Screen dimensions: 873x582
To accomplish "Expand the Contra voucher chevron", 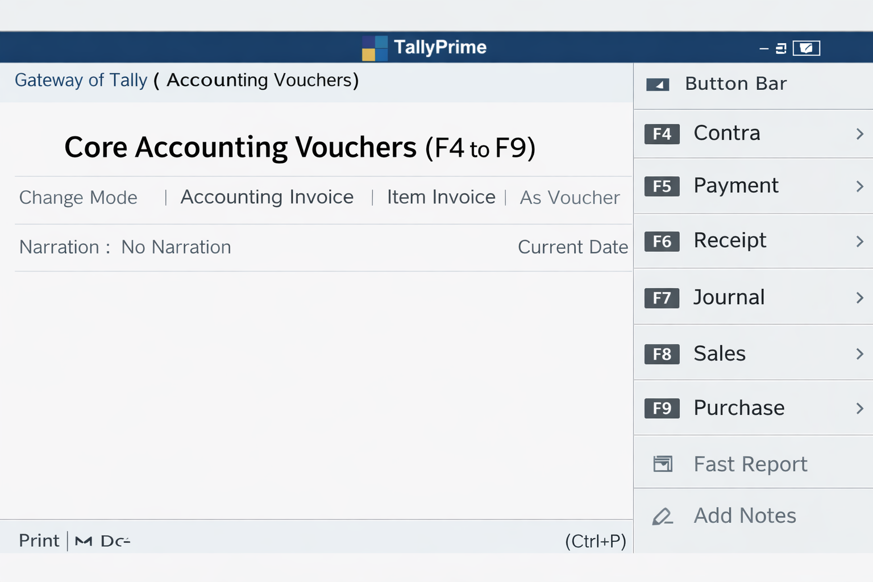I will pyautogui.click(x=859, y=134).
